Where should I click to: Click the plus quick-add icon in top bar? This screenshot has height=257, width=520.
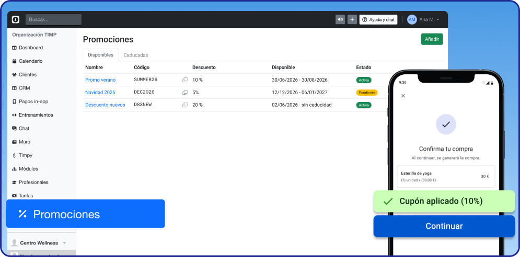[352, 19]
